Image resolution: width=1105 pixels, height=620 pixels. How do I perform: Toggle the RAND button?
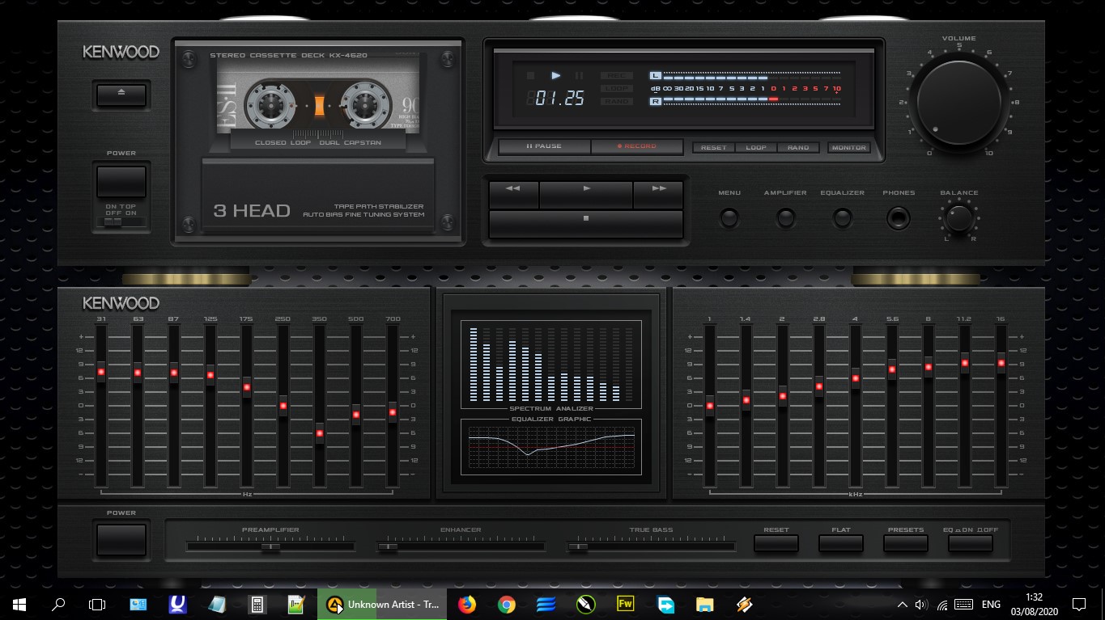coord(798,148)
